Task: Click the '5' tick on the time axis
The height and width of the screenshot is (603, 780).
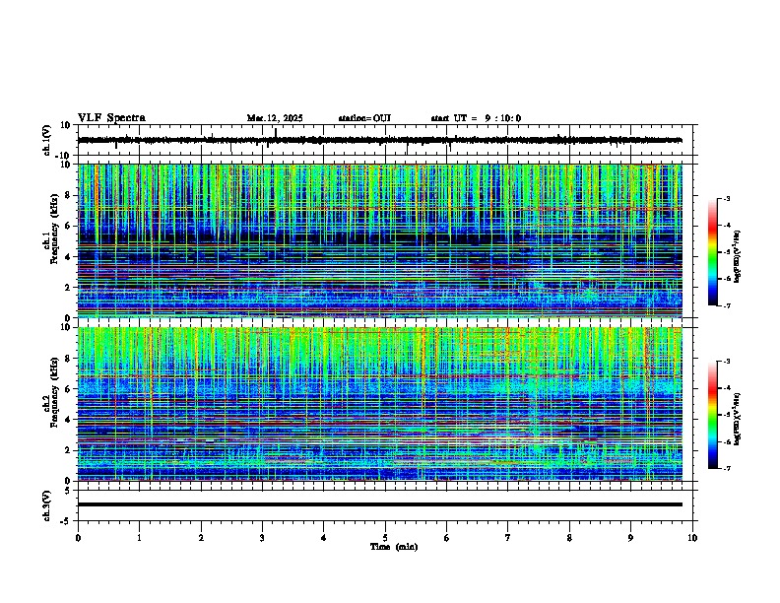Action: [x=385, y=538]
